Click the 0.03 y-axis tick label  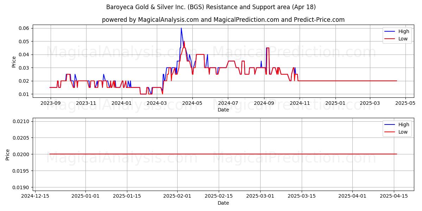[x=23, y=68]
